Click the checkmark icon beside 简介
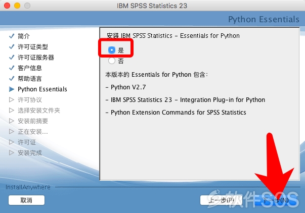The image size is (305, 213). (x=12, y=36)
